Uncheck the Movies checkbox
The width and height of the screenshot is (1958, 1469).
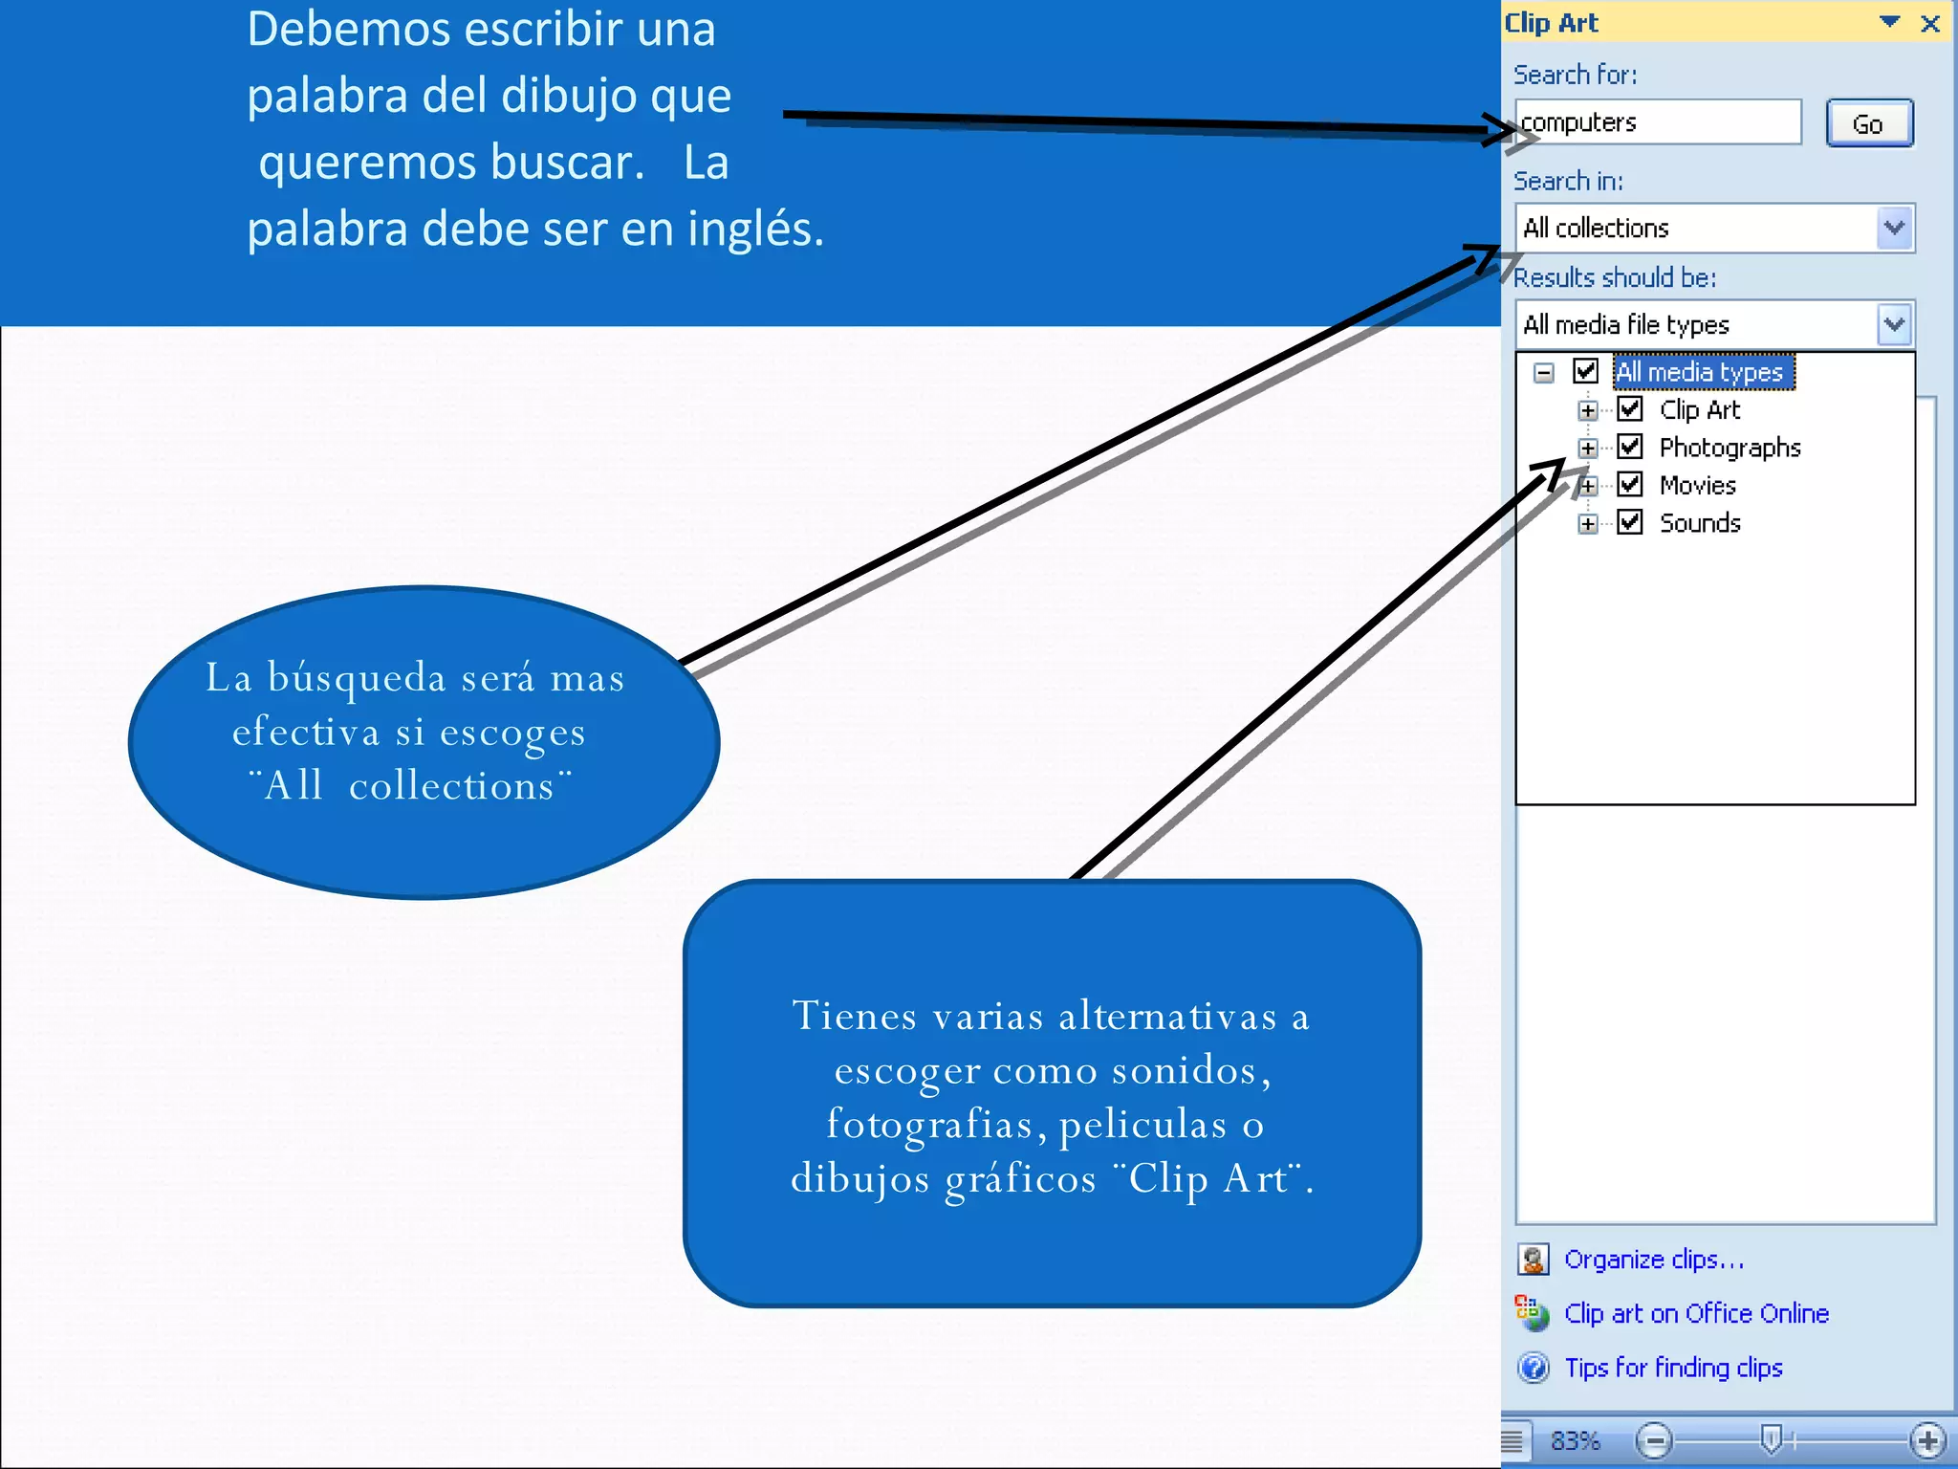(1630, 485)
